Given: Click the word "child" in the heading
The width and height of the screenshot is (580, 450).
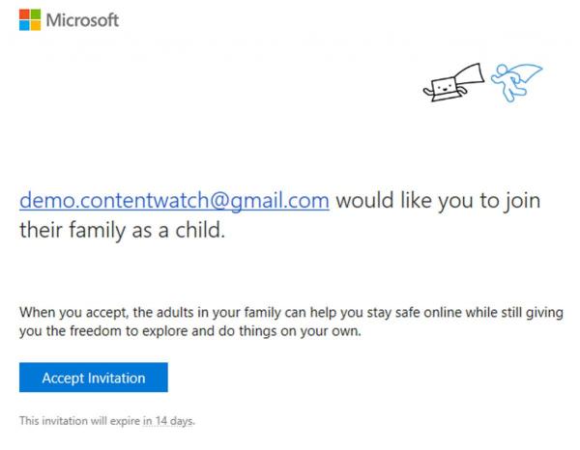Looking at the screenshot, I should (x=198, y=232).
